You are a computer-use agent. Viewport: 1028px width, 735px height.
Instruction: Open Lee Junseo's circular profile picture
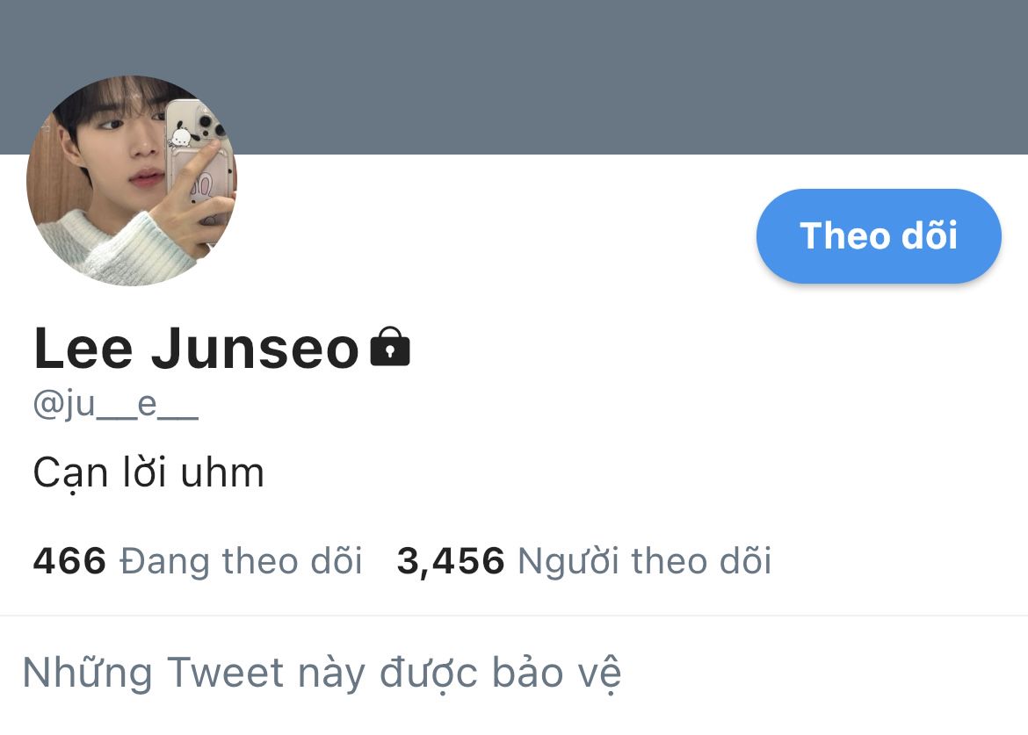click(131, 180)
